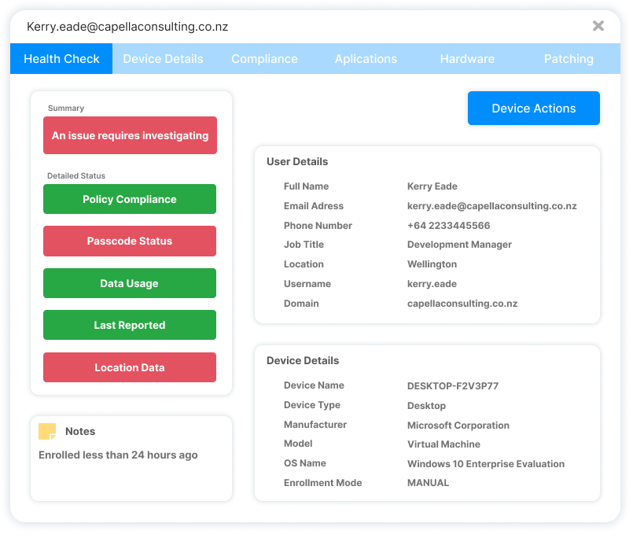Open the Policy Compliance status
The width and height of the screenshot is (633, 538).
click(130, 199)
